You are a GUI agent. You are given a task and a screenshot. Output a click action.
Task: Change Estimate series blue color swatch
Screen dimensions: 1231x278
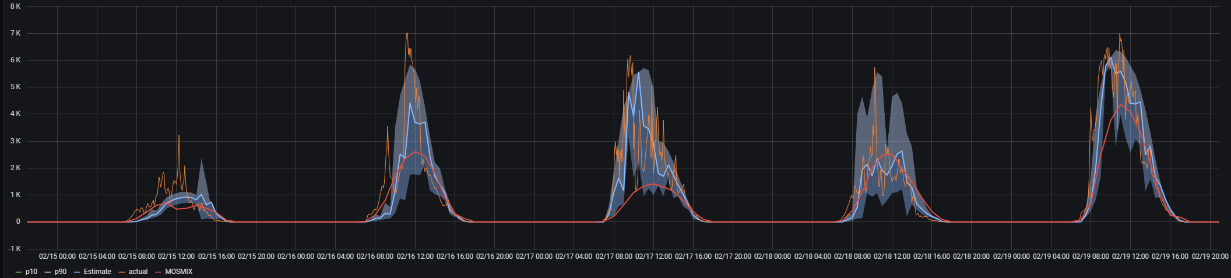(x=77, y=272)
